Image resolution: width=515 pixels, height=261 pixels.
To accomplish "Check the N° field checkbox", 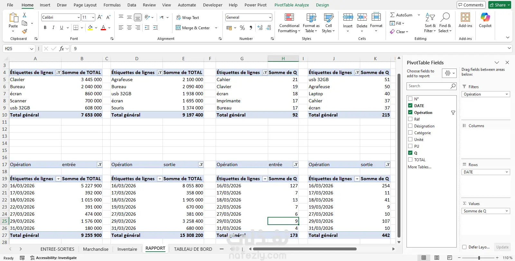I will click(410, 99).
